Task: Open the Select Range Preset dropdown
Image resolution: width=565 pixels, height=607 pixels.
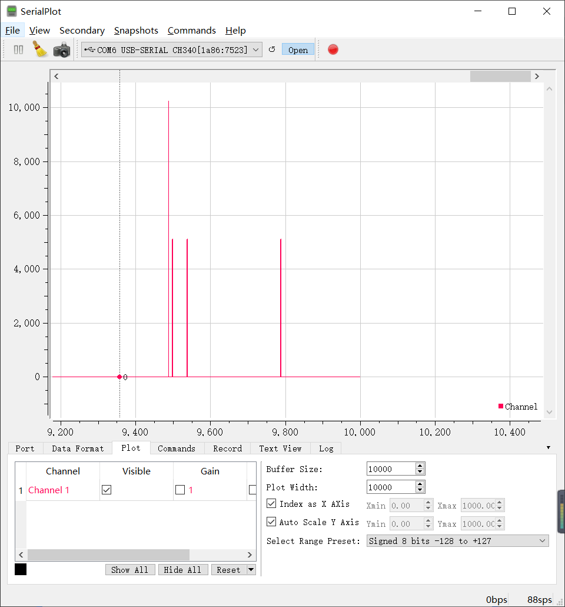Action: [x=457, y=541]
